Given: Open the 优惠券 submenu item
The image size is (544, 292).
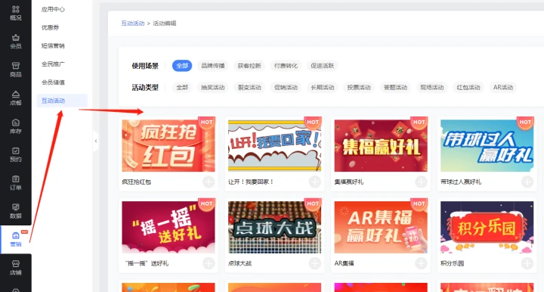Looking at the screenshot, I should (x=51, y=27).
